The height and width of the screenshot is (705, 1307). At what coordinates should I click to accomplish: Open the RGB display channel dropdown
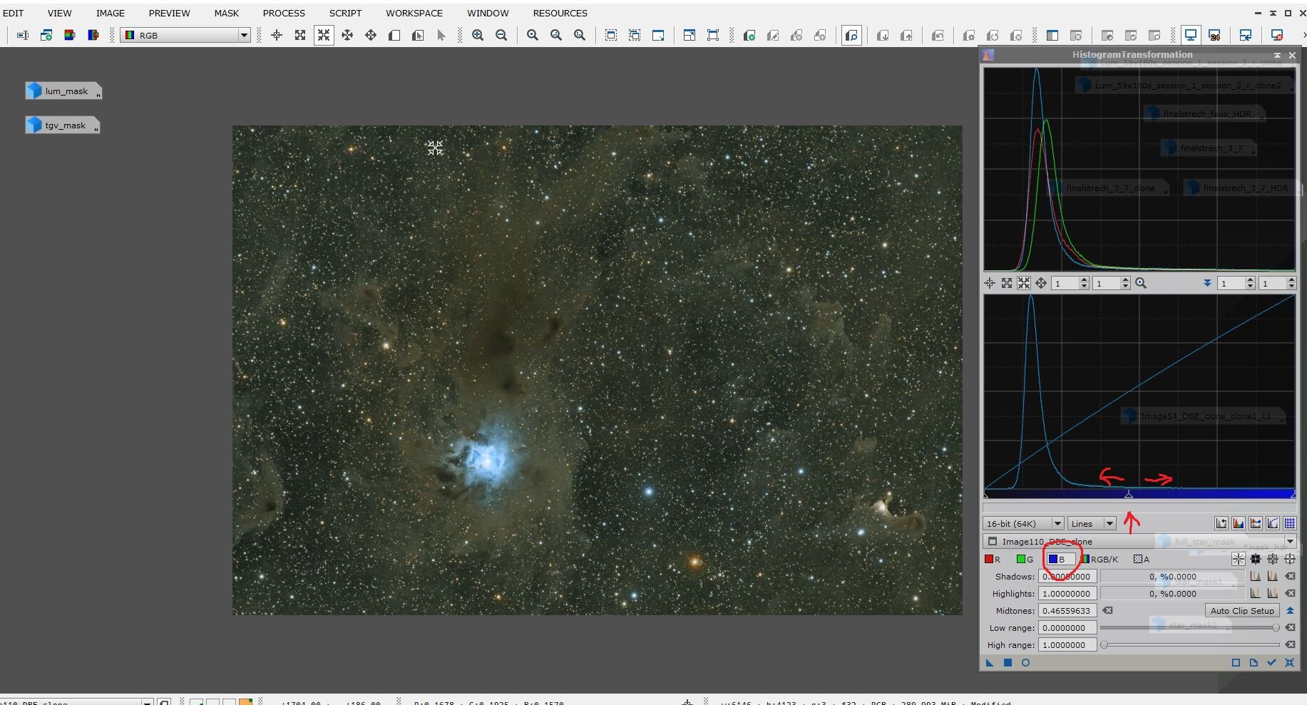[243, 35]
